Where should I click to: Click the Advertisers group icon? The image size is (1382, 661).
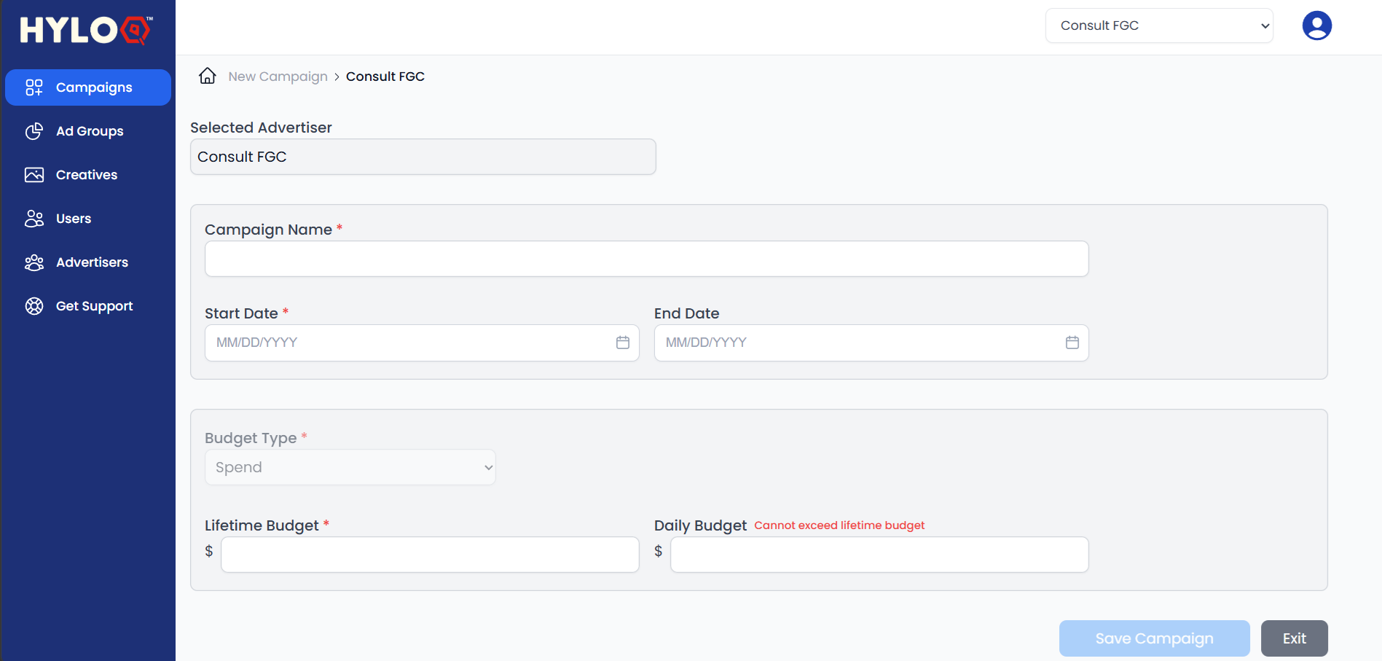[34, 262]
